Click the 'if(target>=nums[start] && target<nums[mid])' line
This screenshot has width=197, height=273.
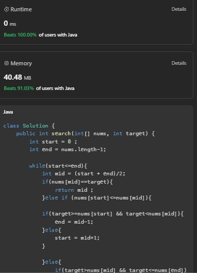[113, 214]
